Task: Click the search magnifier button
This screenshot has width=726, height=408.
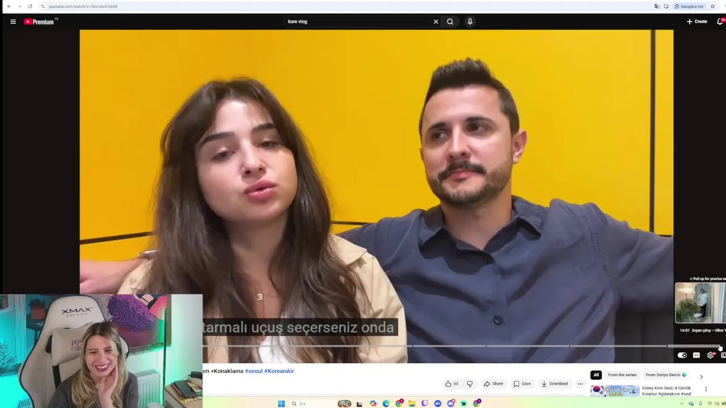Action: tap(450, 22)
